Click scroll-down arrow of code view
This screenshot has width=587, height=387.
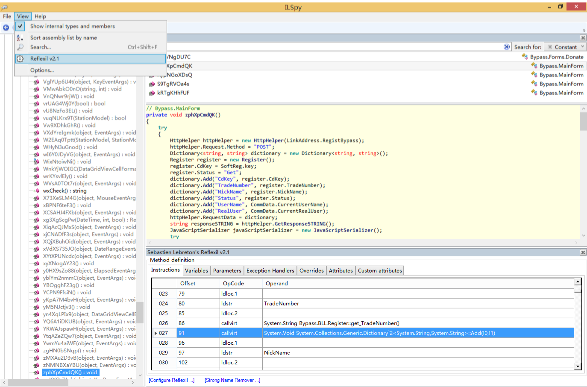click(x=583, y=235)
